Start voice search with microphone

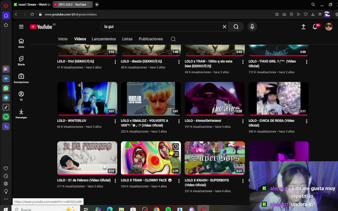pyautogui.click(x=252, y=27)
